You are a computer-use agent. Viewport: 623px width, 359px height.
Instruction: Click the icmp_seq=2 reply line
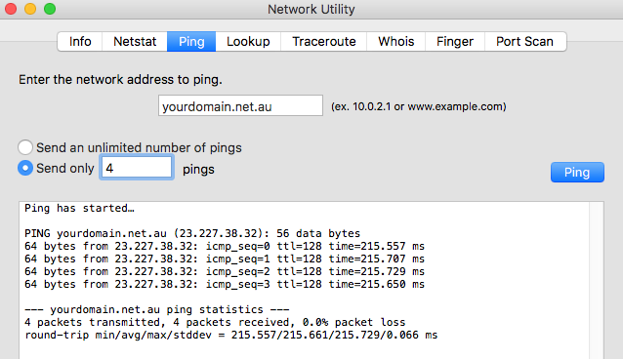[225, 271]
